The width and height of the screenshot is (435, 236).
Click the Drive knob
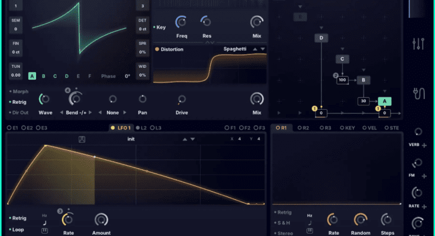pyautogui.click(x=182, y=99)
